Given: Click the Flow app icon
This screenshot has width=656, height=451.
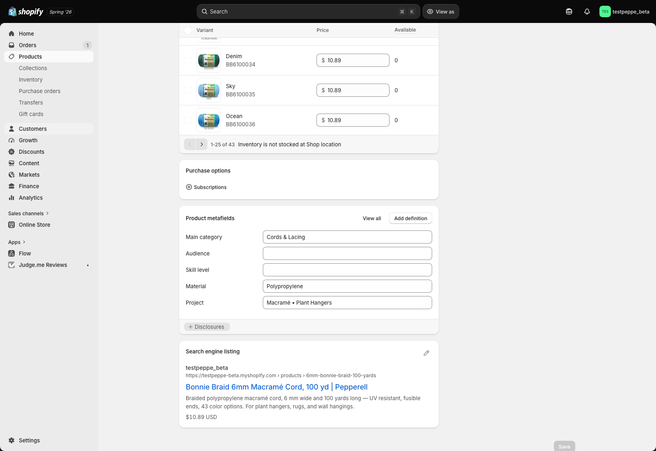Looking at the screenshot, I should pyautogui.click(x=11, y=253).
